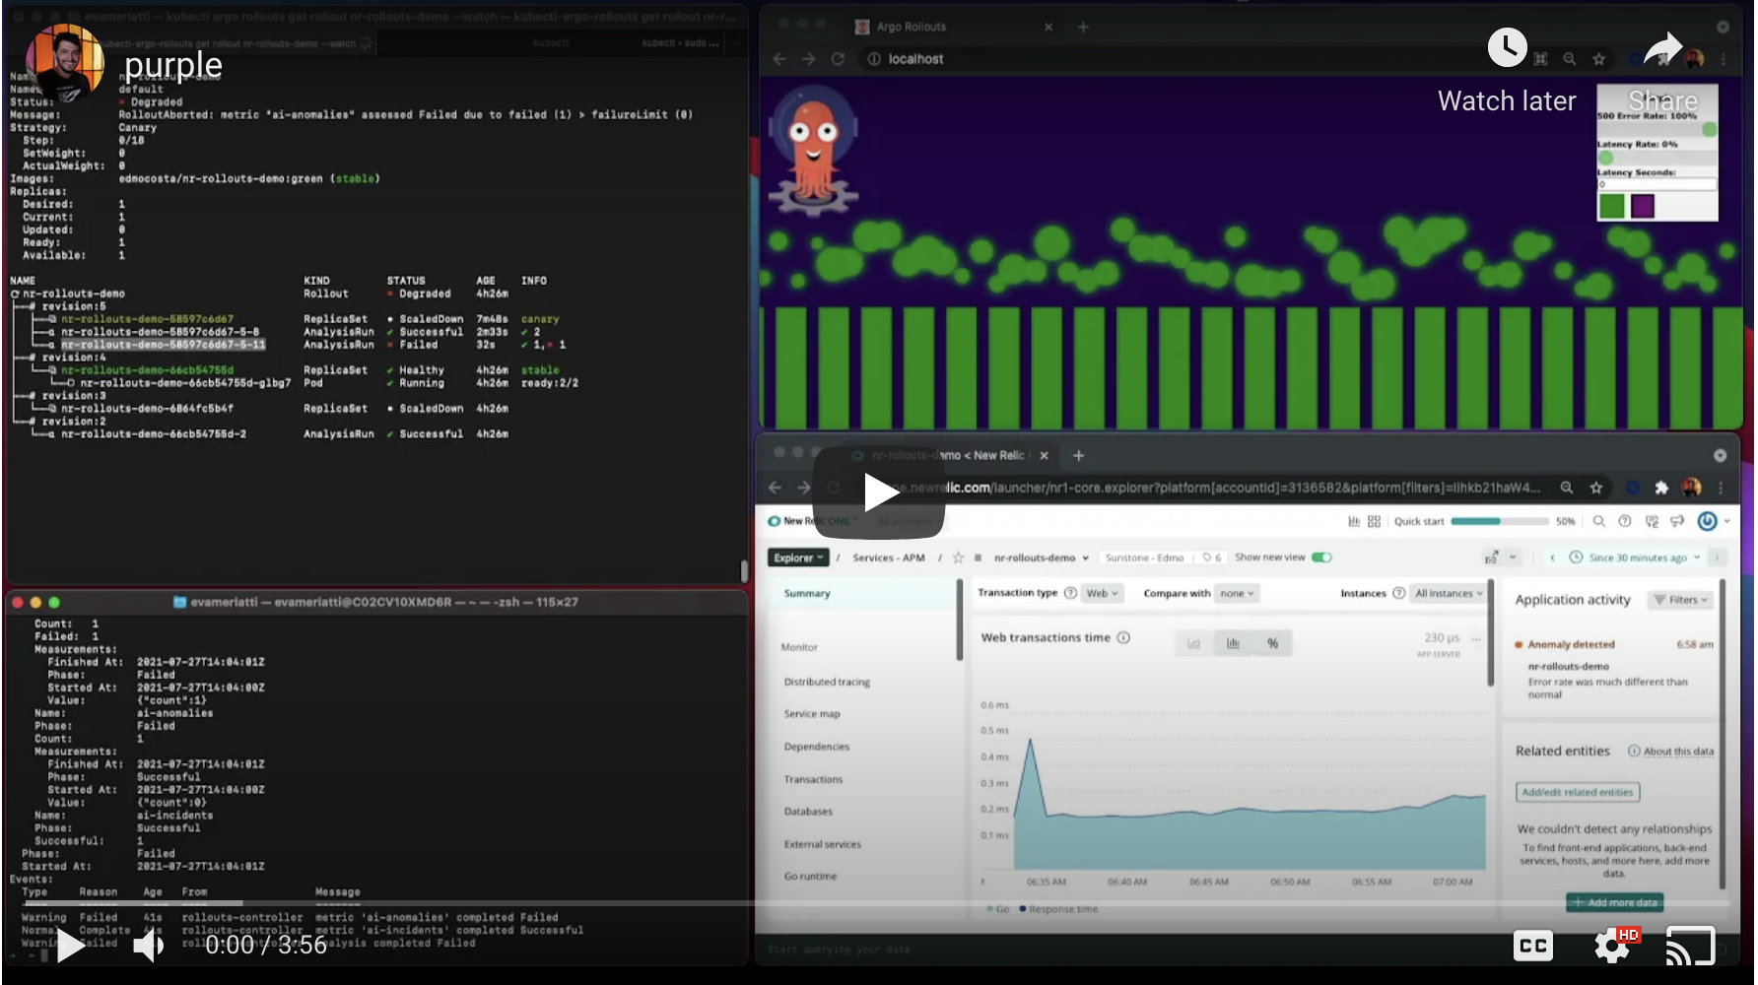Pick the green color swatch

(x=1612, y=206)
